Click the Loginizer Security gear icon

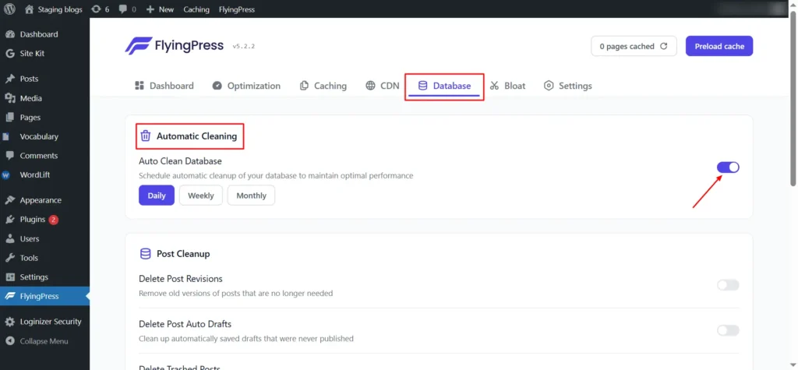(x=9, y=322)
